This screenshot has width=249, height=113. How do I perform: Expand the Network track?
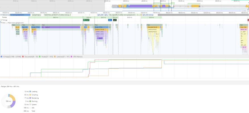1,15
